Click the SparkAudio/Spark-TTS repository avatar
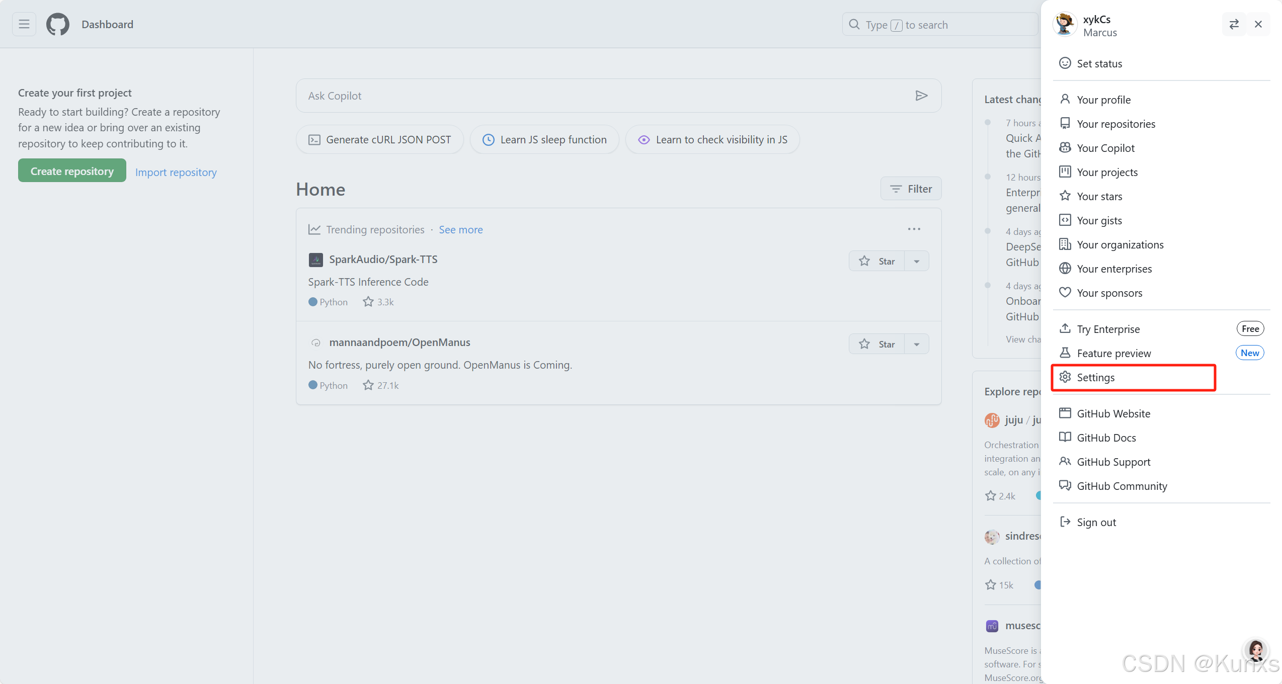This screenshot has width=1282, height=684. coord(315,260)
